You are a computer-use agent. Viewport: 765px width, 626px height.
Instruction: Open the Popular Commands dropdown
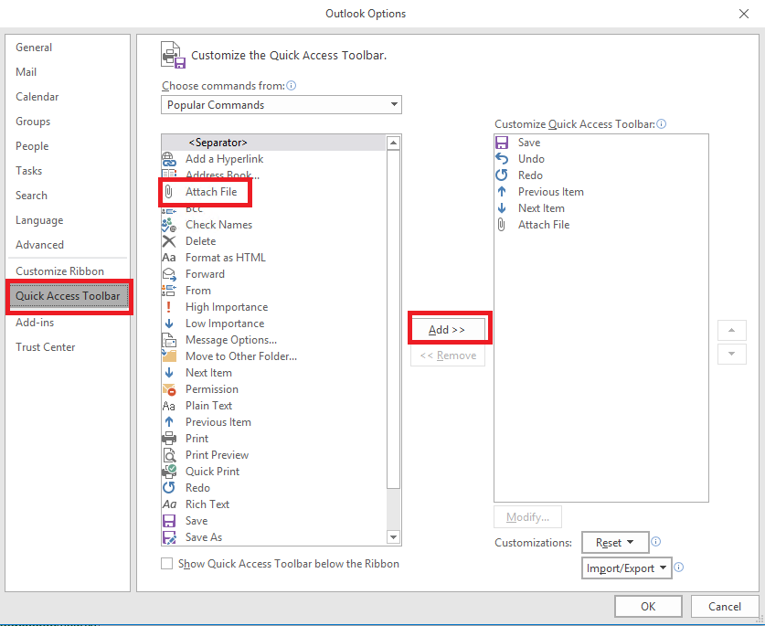tap(282, 105)
